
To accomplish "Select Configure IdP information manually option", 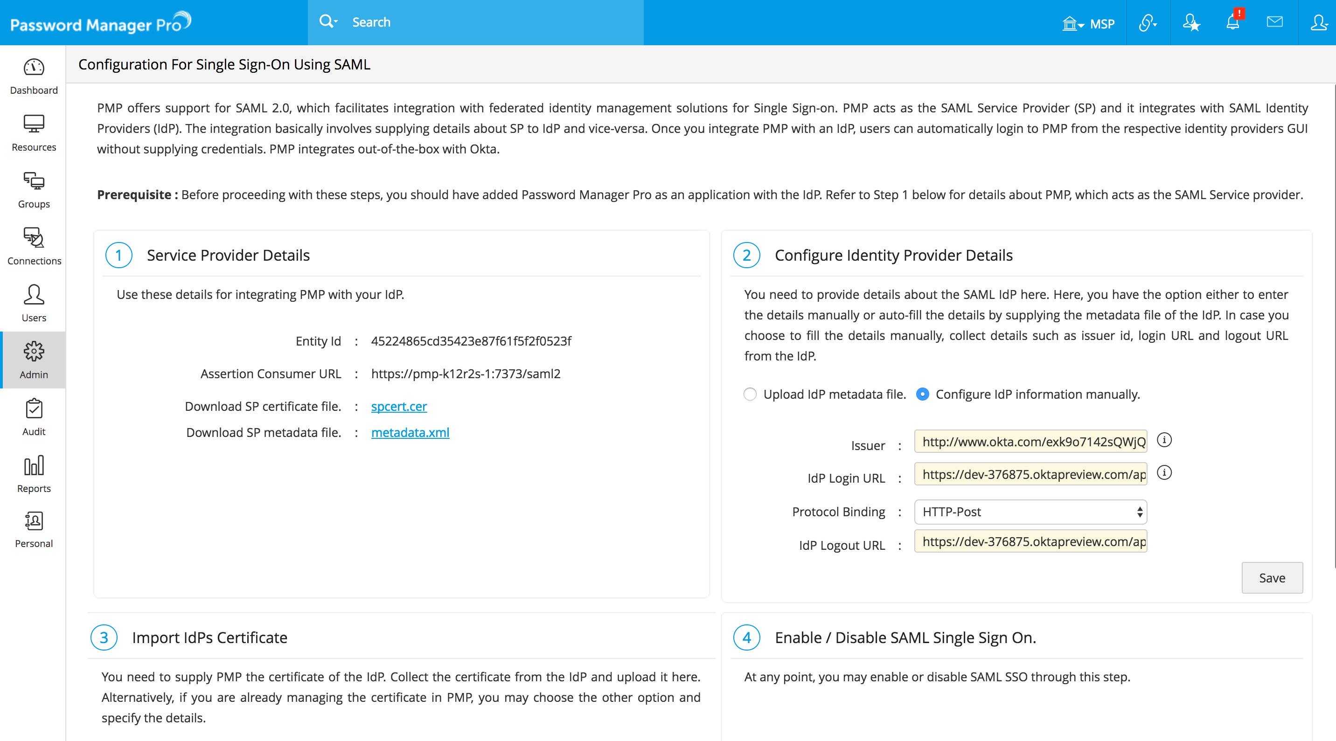I will point(923,394).
